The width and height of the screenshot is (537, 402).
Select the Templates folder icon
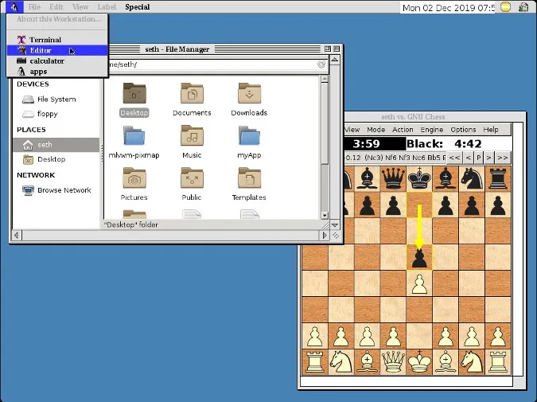coord(249,180)
